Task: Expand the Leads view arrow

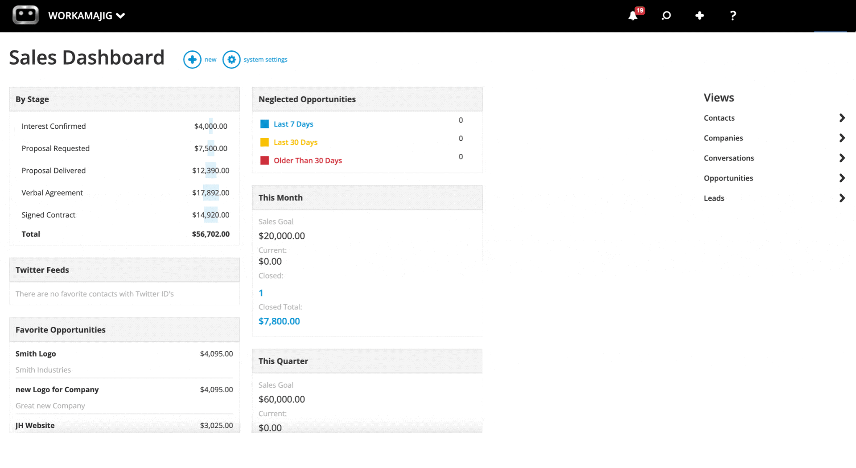Action: [x=842, y=198]
